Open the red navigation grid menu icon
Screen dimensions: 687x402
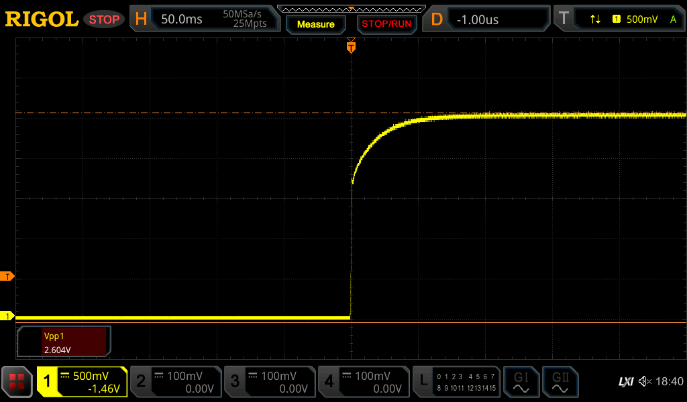[17, 381]
